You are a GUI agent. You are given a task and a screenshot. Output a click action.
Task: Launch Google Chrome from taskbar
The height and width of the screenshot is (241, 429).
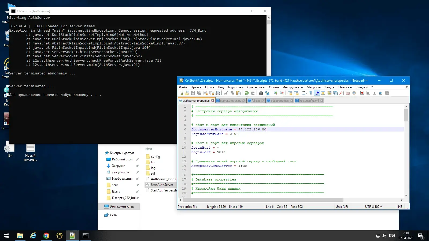(46, 236)
